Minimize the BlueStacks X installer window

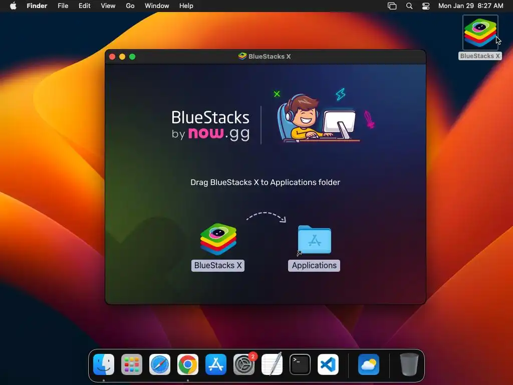122,57
